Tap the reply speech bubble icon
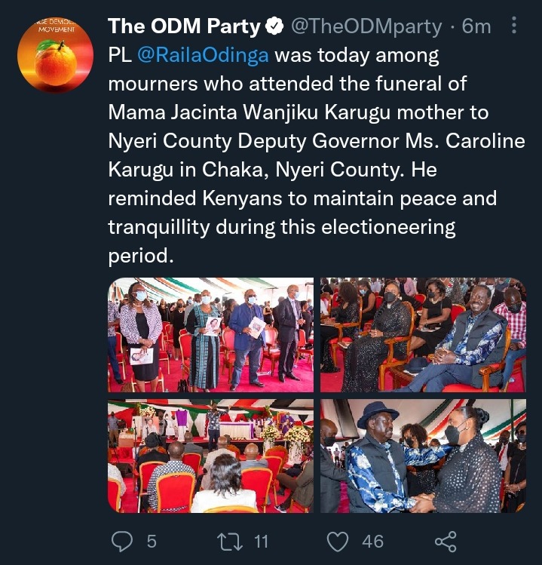 (122, 541)
